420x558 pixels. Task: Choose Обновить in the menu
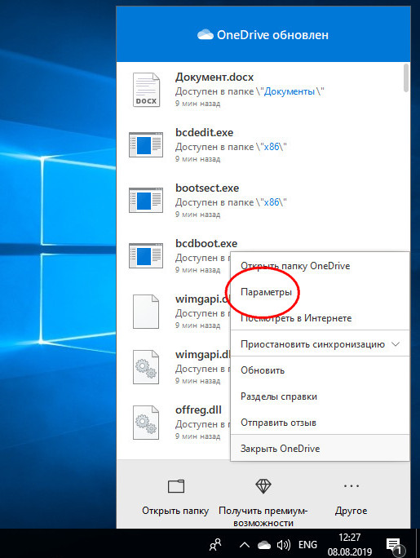pyautogui.click(x=320, y=370)
